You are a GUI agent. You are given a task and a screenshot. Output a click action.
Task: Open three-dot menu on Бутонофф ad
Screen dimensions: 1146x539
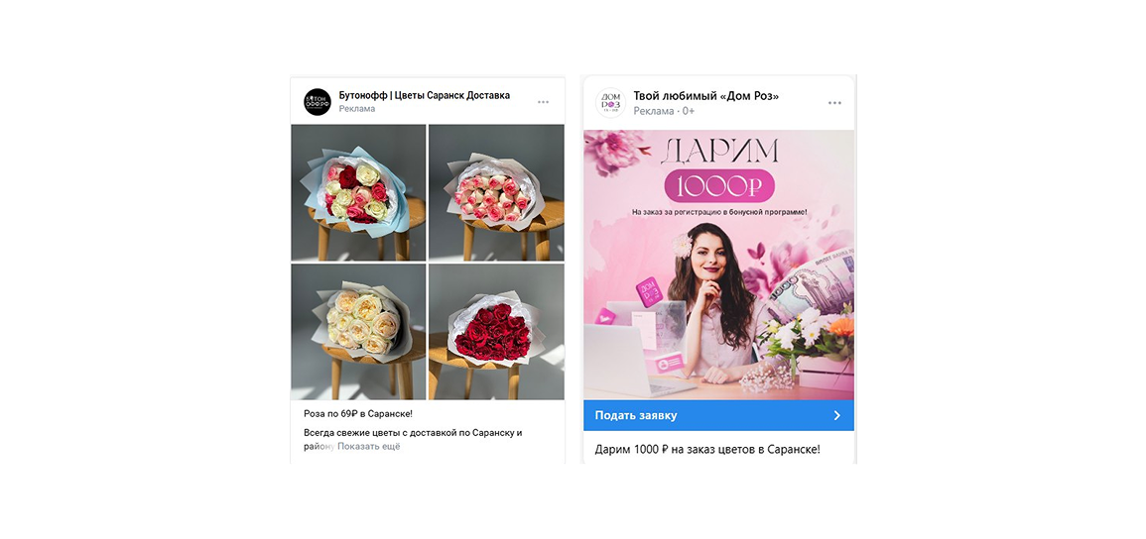coord(543,102)
